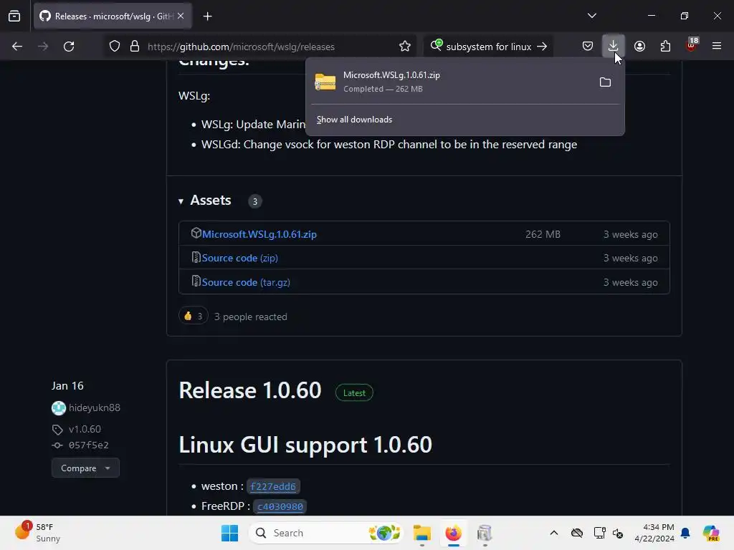Click the Firefox taskbar icon

pos(453,533)
